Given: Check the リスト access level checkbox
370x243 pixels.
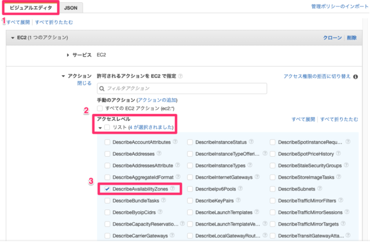Looking at the screenshot, I should 107,127.
